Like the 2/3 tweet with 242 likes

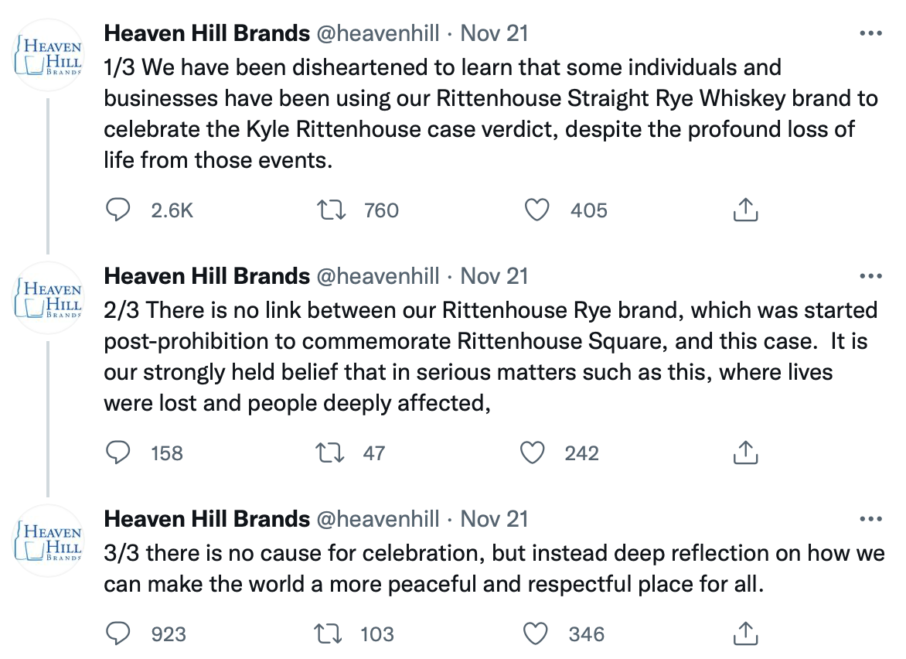[533, 452]
